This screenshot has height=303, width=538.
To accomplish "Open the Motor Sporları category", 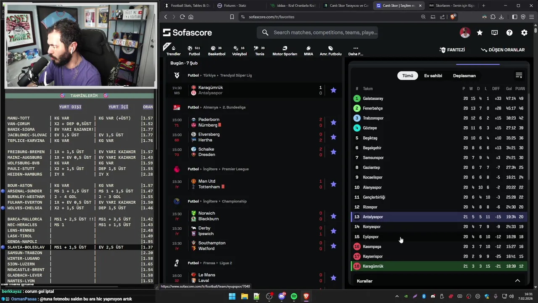I will [x=285, y=50].
